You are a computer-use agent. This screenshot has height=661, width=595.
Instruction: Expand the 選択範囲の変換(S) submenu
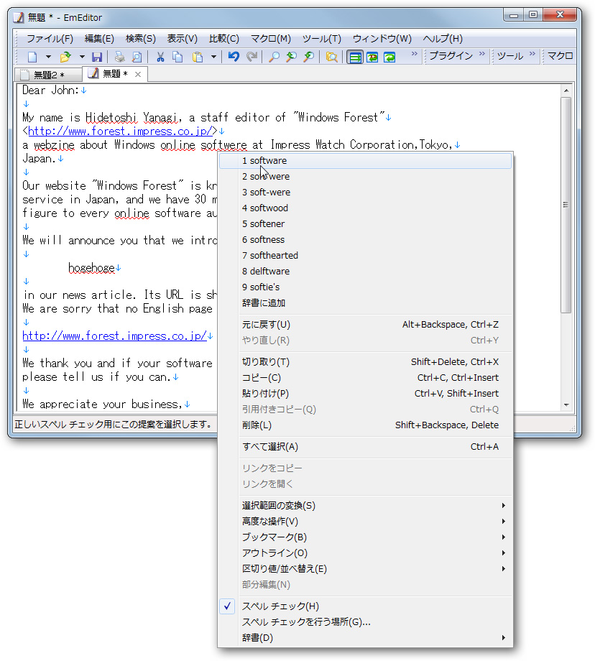tap(365, 506)
